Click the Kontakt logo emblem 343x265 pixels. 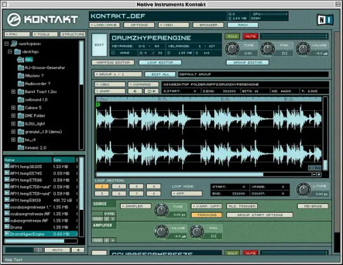click(x=14, y=20)
